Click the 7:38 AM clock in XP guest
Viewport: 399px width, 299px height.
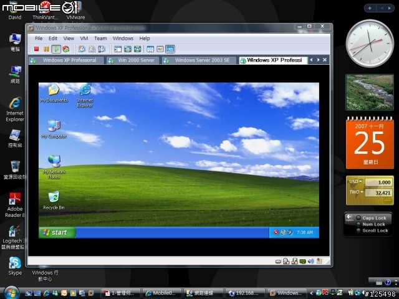click(305, 232)
